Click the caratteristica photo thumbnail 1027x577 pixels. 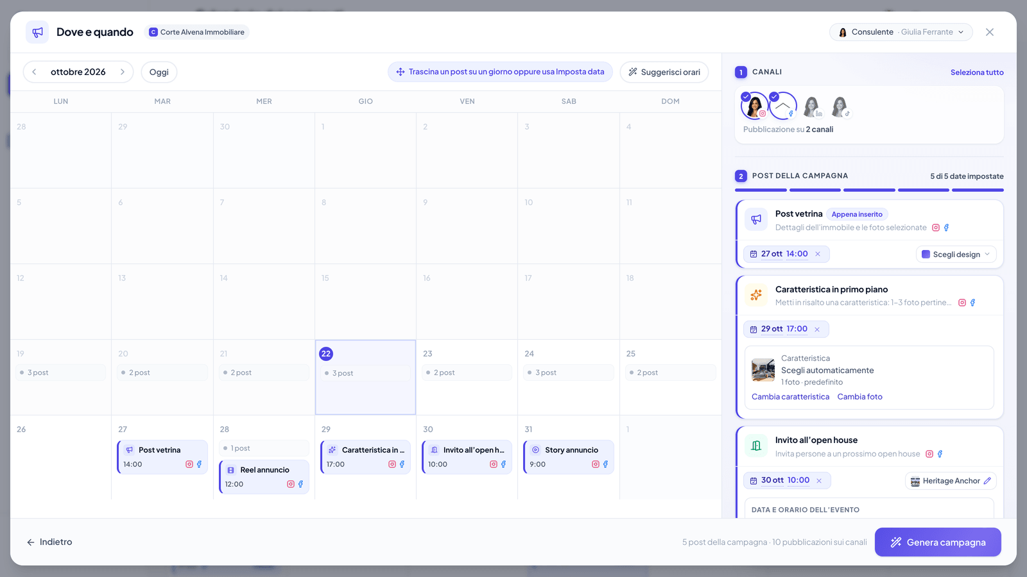pos(763,370)
